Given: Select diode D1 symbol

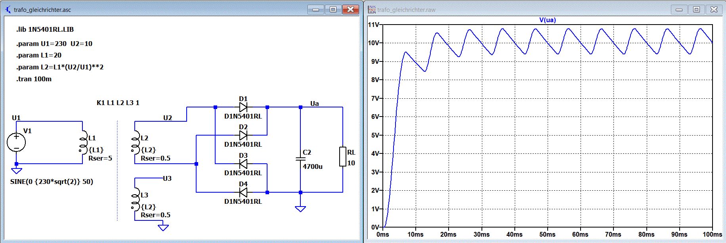Looking at the screenshot, I should [x=243, y=107].
